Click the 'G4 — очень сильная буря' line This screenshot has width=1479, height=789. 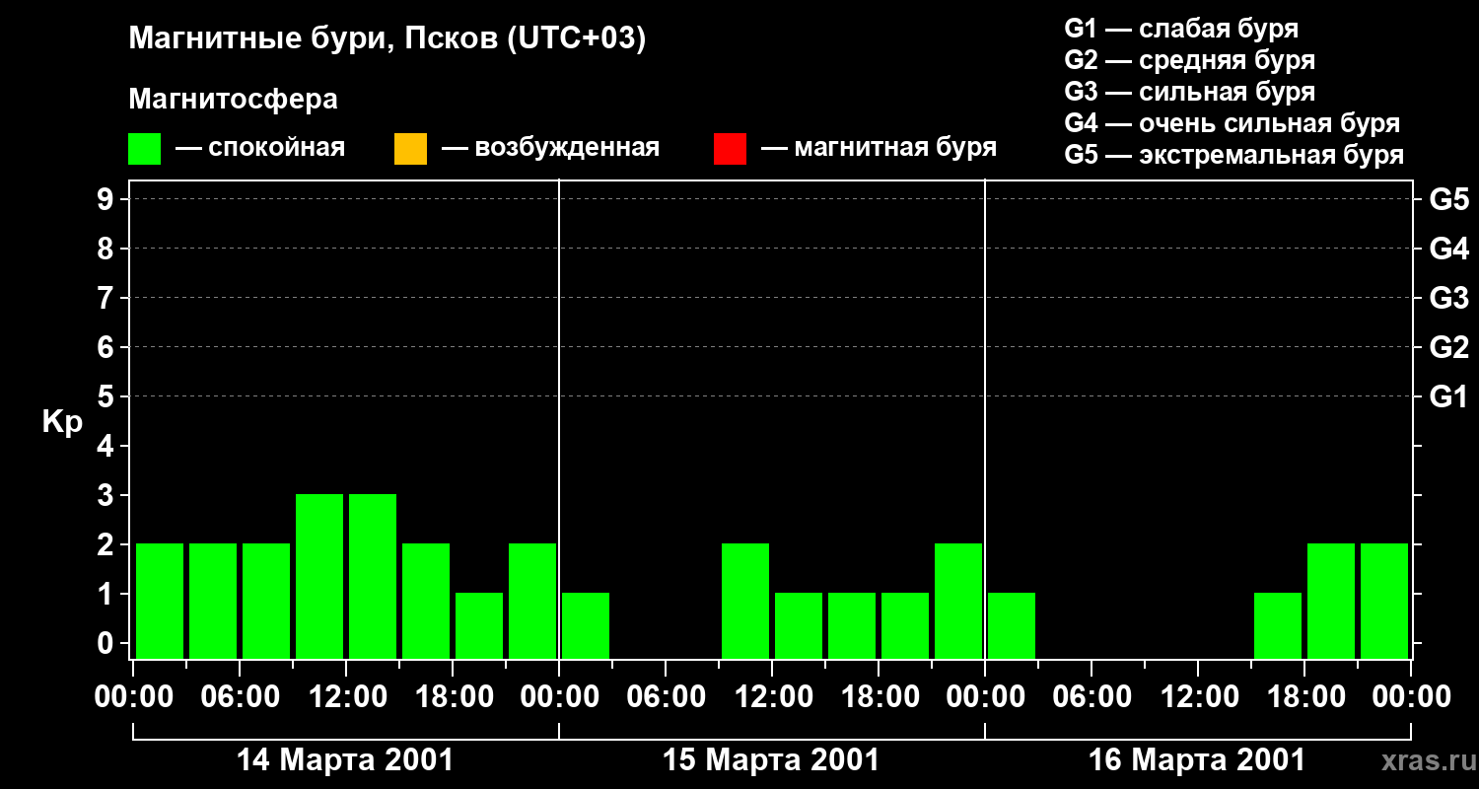click(1232, 123)
